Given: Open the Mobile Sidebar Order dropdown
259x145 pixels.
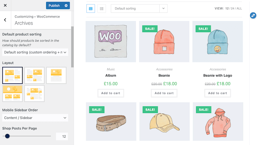Looking at the screenshot, I should pos(35,118).
